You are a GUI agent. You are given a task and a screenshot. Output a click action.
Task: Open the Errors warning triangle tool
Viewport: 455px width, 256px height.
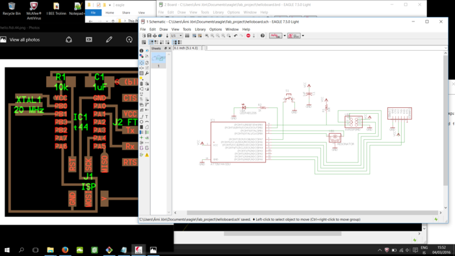pos(147,155)
